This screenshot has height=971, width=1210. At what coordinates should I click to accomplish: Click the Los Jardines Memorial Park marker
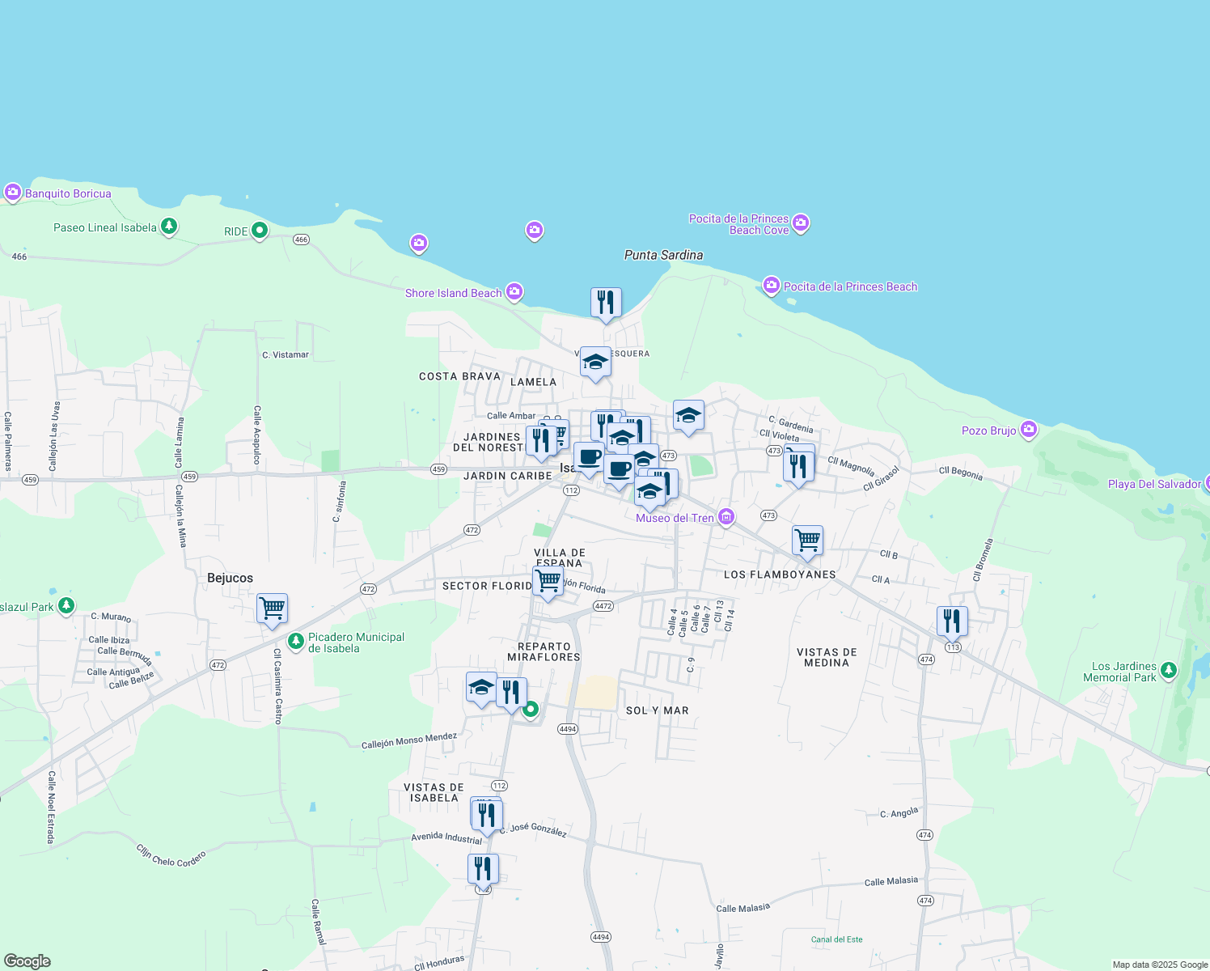point(1168,670)
